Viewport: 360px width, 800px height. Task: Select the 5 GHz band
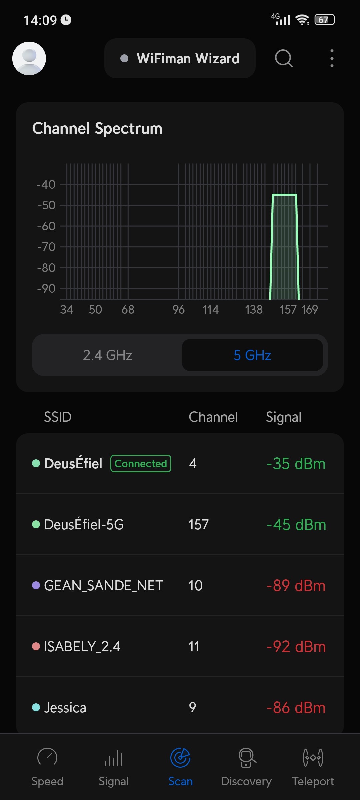[252, 355]
